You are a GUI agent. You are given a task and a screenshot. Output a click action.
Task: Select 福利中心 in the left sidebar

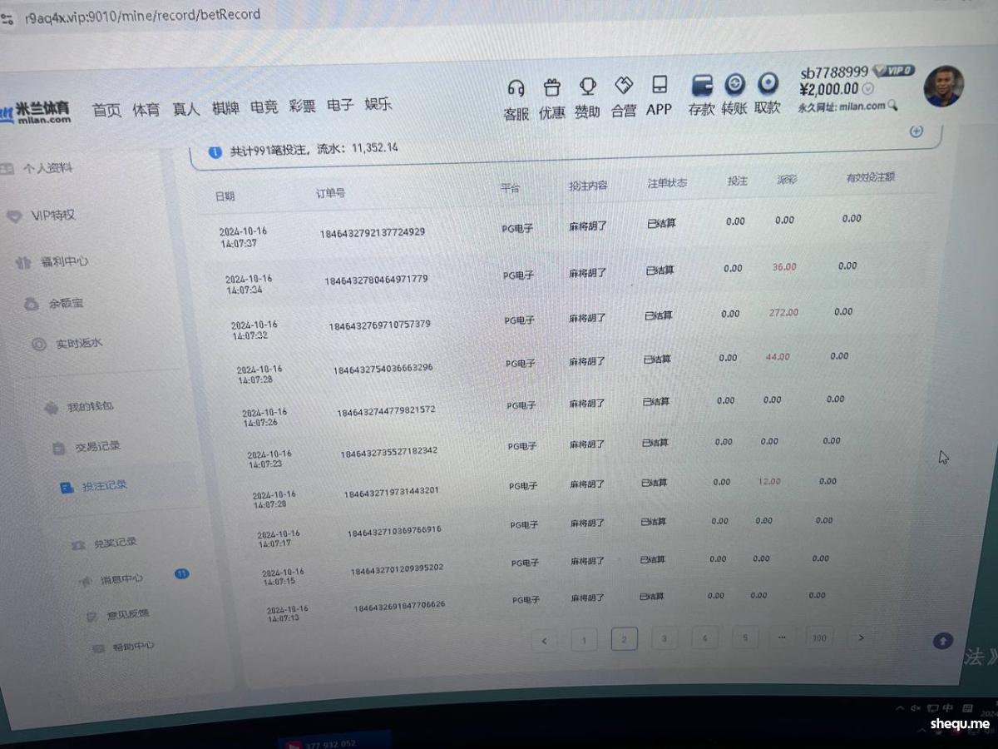[64, 261]
